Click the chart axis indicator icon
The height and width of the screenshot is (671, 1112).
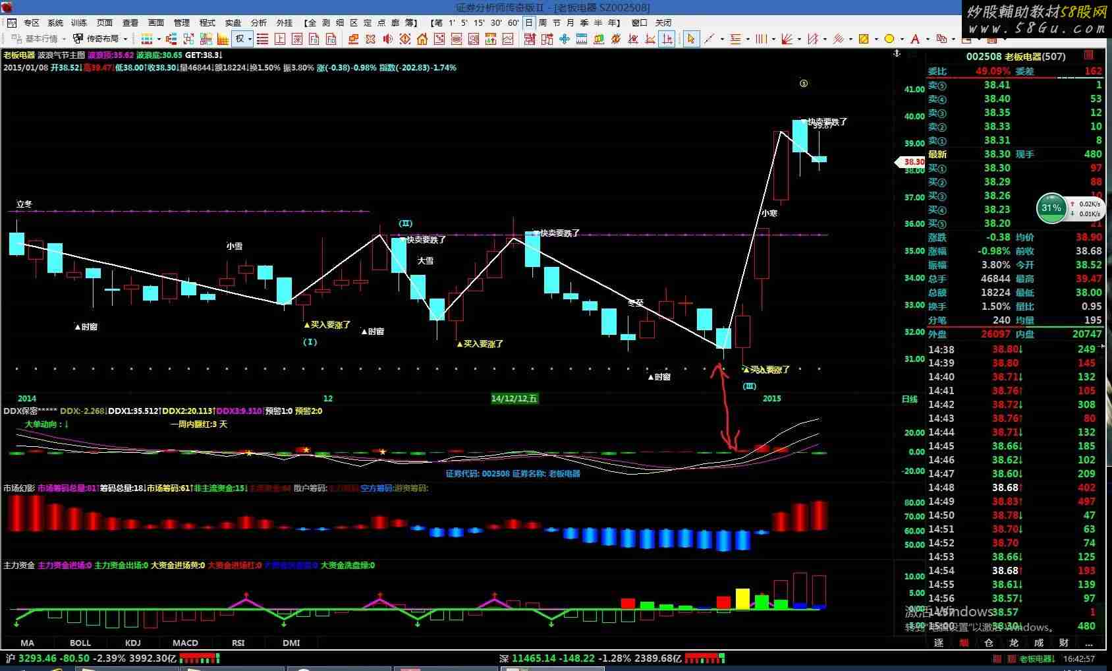(x=667, y=39)
